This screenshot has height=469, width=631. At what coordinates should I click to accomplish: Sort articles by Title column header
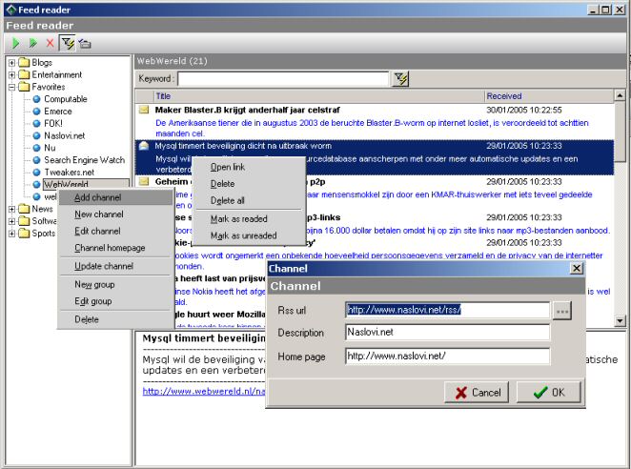(319, 96)
